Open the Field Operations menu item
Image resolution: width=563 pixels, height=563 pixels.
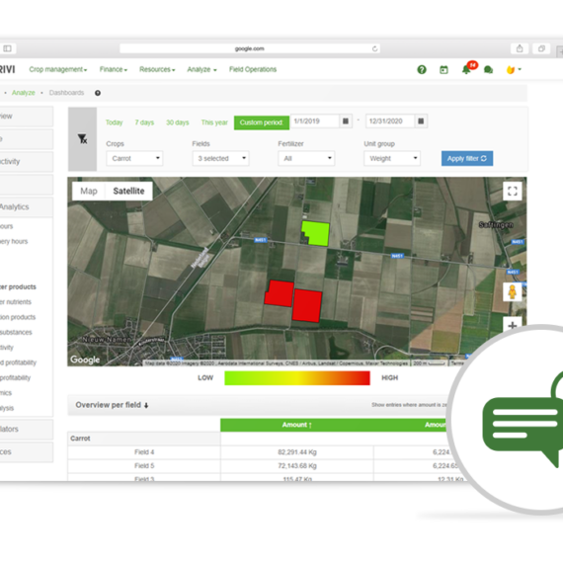point(253,70)
